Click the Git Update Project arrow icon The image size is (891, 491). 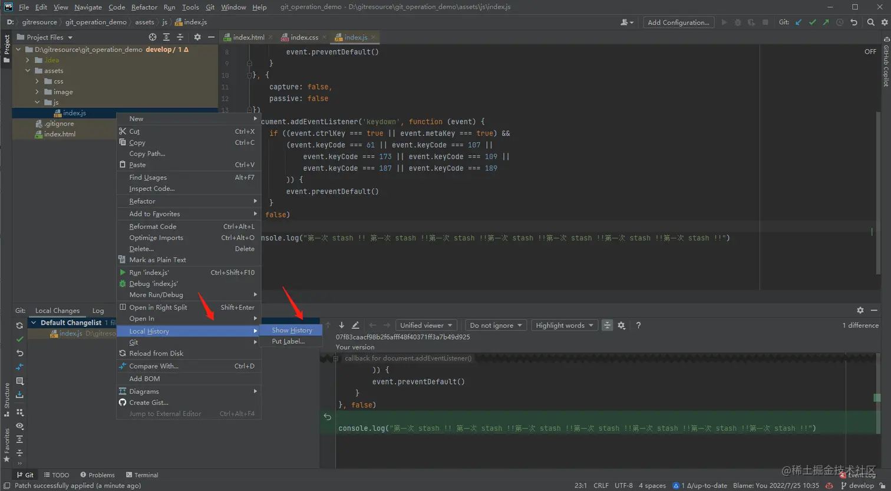click(798, 22)
